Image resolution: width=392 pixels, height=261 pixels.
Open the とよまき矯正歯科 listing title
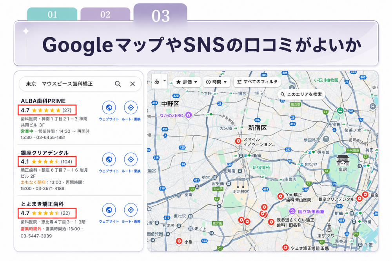(42, 204)
